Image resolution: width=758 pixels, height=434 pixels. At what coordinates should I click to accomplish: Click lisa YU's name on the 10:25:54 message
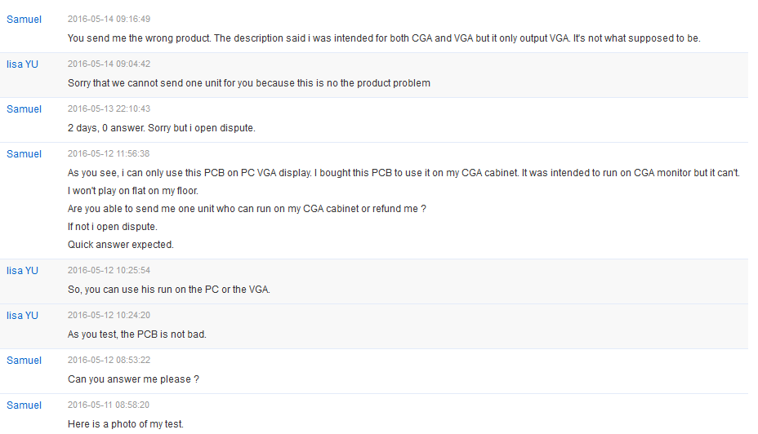[22, 270]
